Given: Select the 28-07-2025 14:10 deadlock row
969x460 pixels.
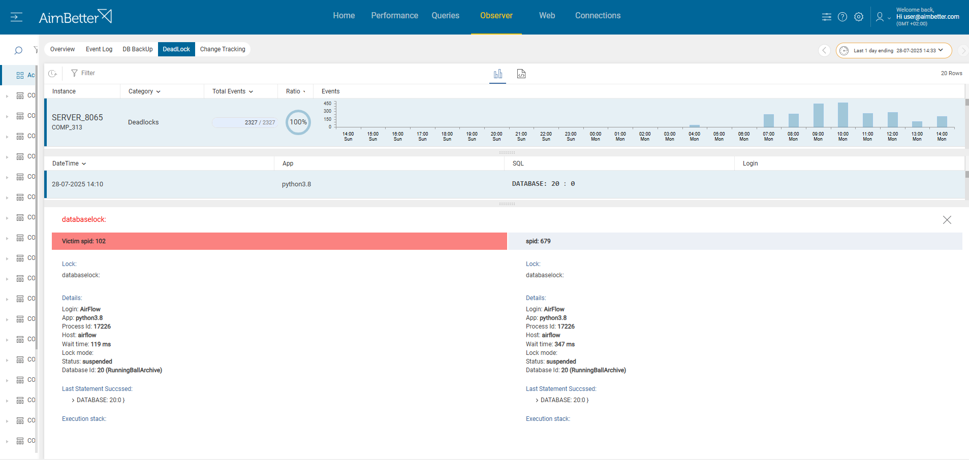Looking at the screenshot, I should [x=504, y=184].
